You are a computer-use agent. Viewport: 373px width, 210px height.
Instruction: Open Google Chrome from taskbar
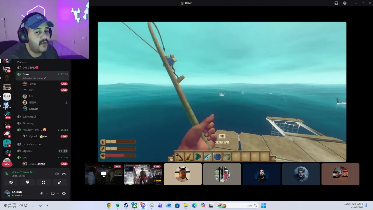click(109, 206)
